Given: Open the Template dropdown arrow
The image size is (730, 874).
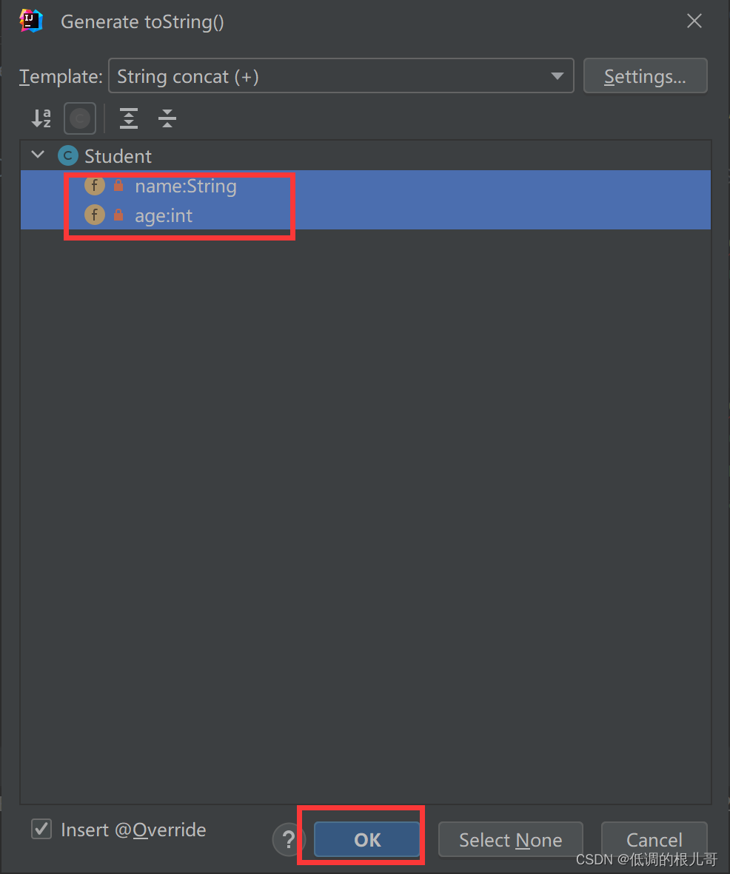Looking at the screenshot, I should point(557,75).
